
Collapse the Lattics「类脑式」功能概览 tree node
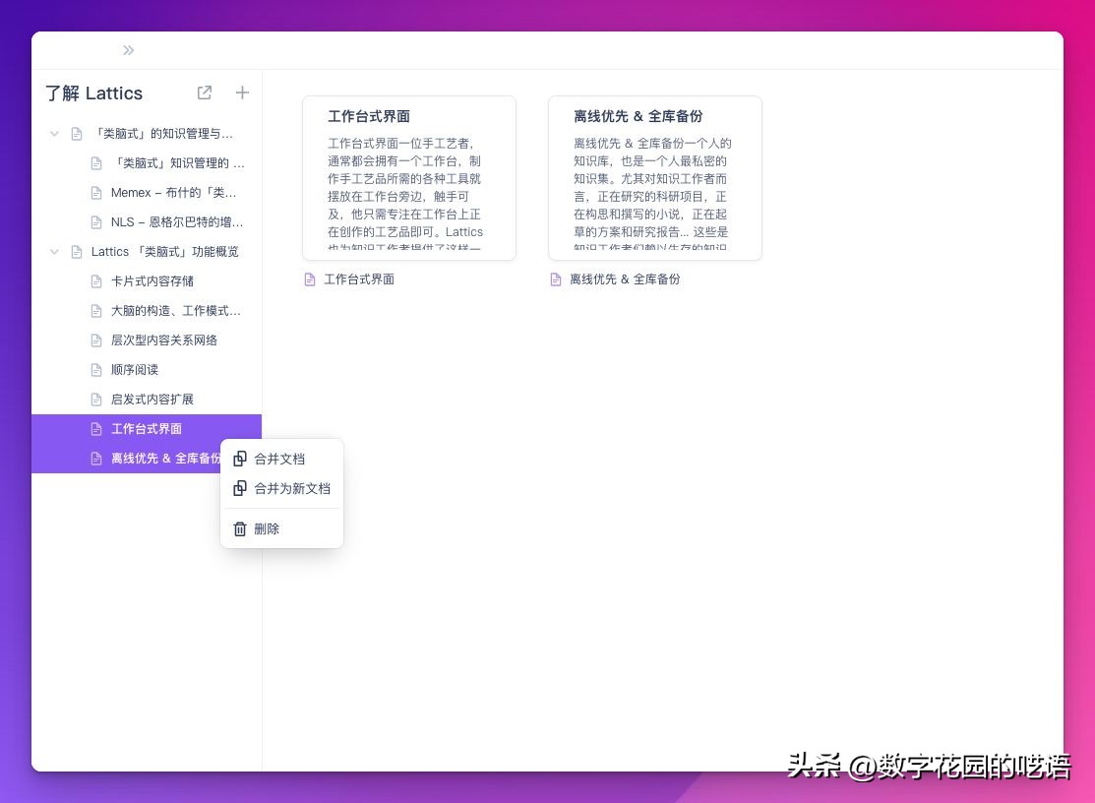54,251
